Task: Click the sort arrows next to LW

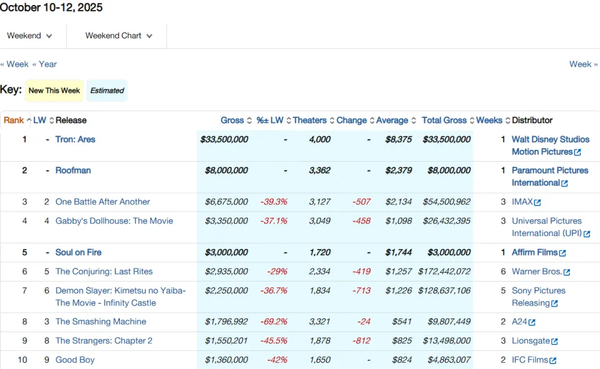Action: (x=52, y=121)
